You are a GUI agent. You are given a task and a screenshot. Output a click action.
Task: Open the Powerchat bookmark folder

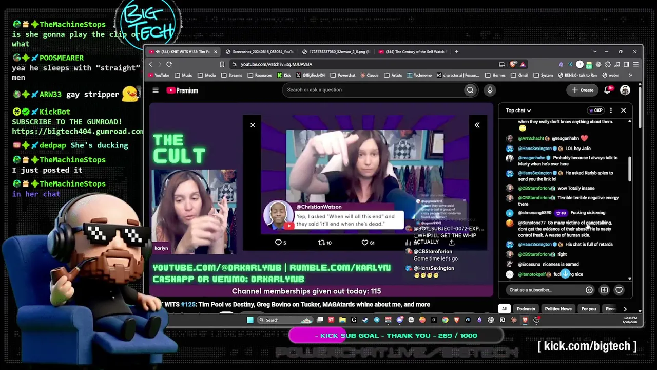tap(343, 75)
